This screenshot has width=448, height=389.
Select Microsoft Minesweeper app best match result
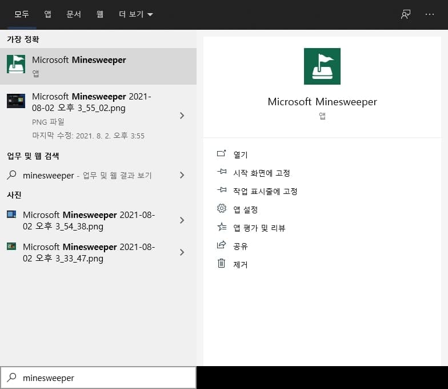97,66
